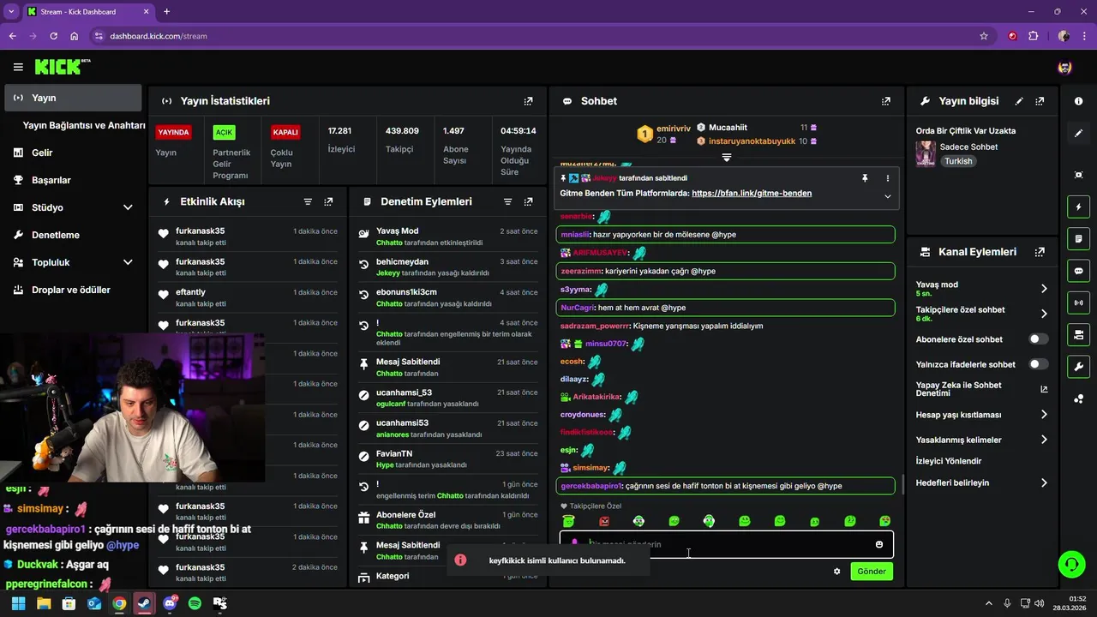Open Yasaklanmış kelimeler settings
Viewport: 1097px width, 617px height.
(981, 440)
